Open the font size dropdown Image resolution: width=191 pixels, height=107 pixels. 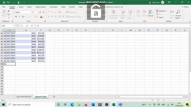coord(37,12)
